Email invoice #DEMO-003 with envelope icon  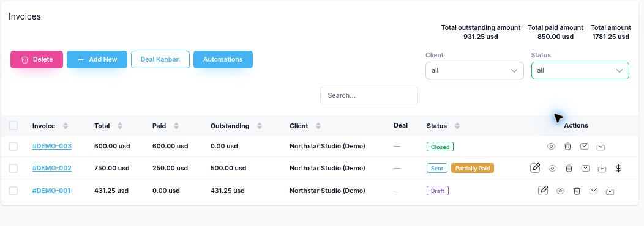584,146
